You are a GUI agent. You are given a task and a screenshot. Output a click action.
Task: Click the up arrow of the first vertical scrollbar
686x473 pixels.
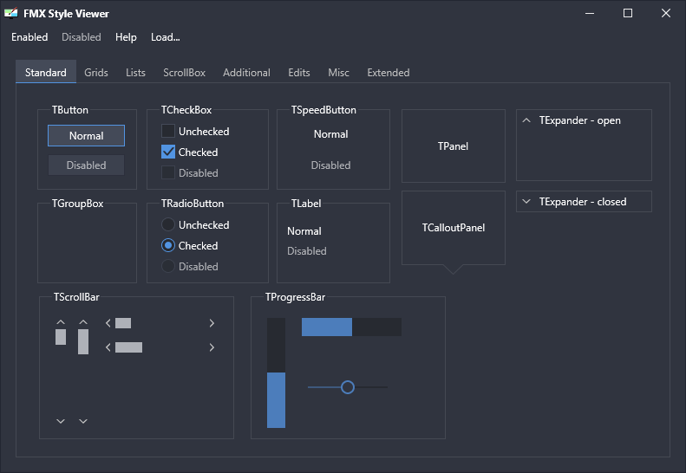tap(61, 322)
